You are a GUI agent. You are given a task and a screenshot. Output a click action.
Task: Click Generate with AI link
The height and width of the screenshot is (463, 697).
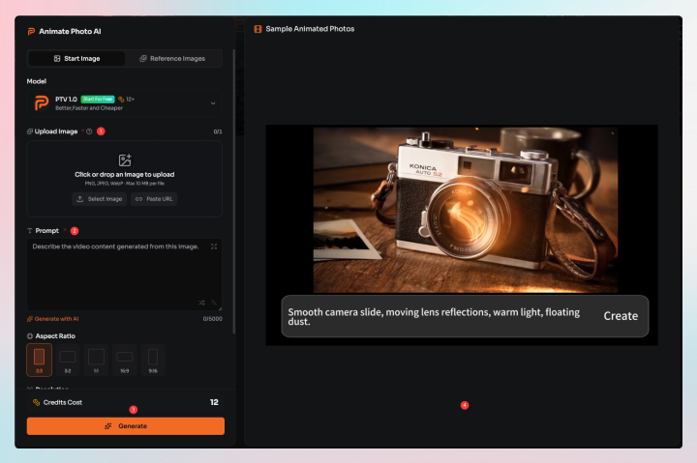tap(53, 319)
